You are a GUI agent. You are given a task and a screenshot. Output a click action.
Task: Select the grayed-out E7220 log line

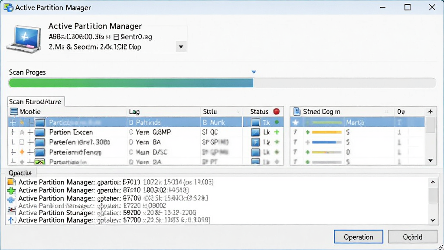click(x=92, y=205)
